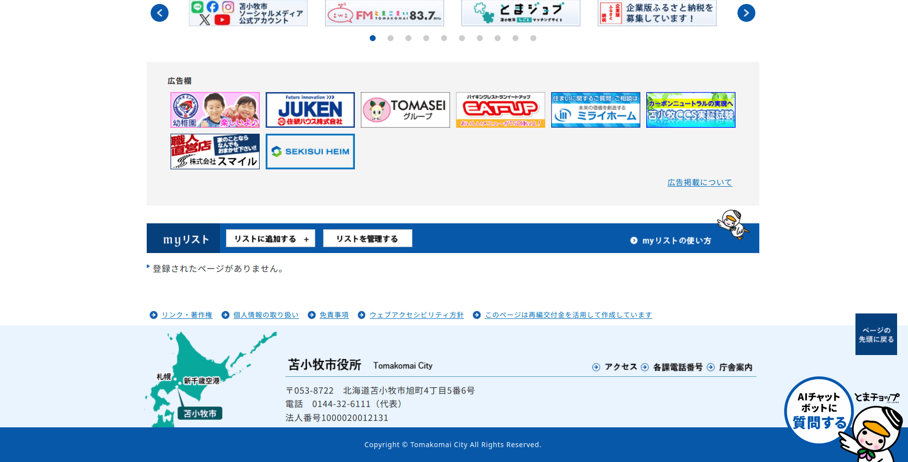Image resolution: width=908 pixels, height=462 pixels.
Task: Expand リストに追加する plus button
Action: 271,239
